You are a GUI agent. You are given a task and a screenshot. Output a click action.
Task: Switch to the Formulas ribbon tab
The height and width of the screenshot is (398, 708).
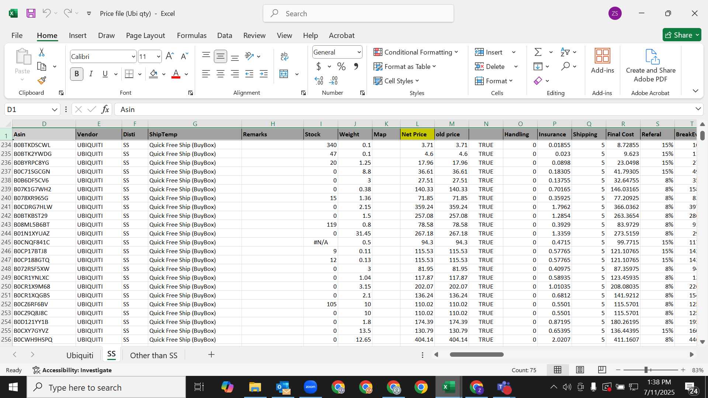pyautogui.click(x=192, y=35)
